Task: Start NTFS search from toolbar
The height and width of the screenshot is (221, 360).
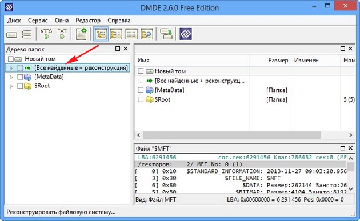Action: tap(46, 34)
